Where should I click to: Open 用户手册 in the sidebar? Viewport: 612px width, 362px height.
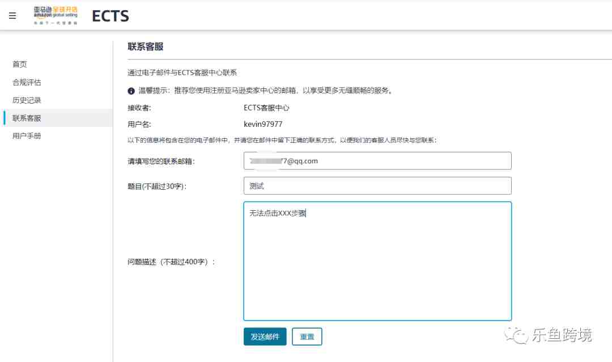coord(27,136)
